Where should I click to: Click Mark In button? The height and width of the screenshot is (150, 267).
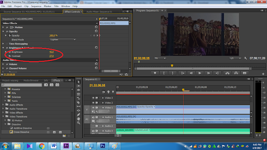pos(164,73)
